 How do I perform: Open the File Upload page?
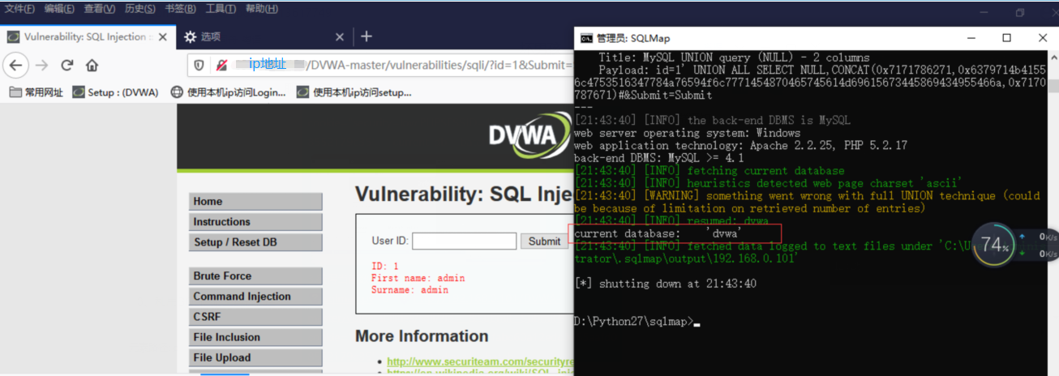tap(255, 357)
